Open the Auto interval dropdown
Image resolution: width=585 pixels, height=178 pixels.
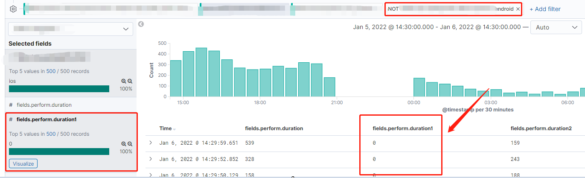556,27
